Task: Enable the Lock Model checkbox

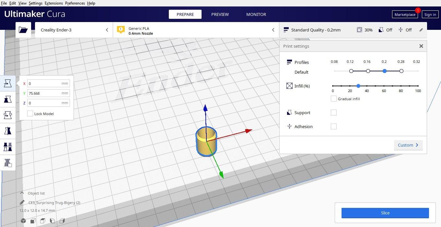Action: point(30,113)
